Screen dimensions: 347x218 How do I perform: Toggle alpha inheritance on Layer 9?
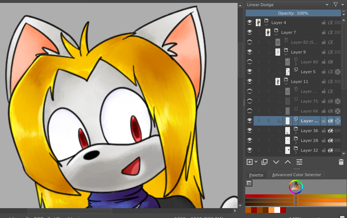click(x=330, y=52)
